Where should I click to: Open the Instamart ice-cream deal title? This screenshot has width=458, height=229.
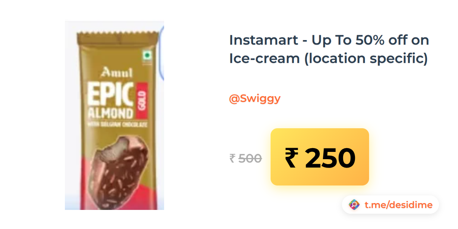(329, 49)
